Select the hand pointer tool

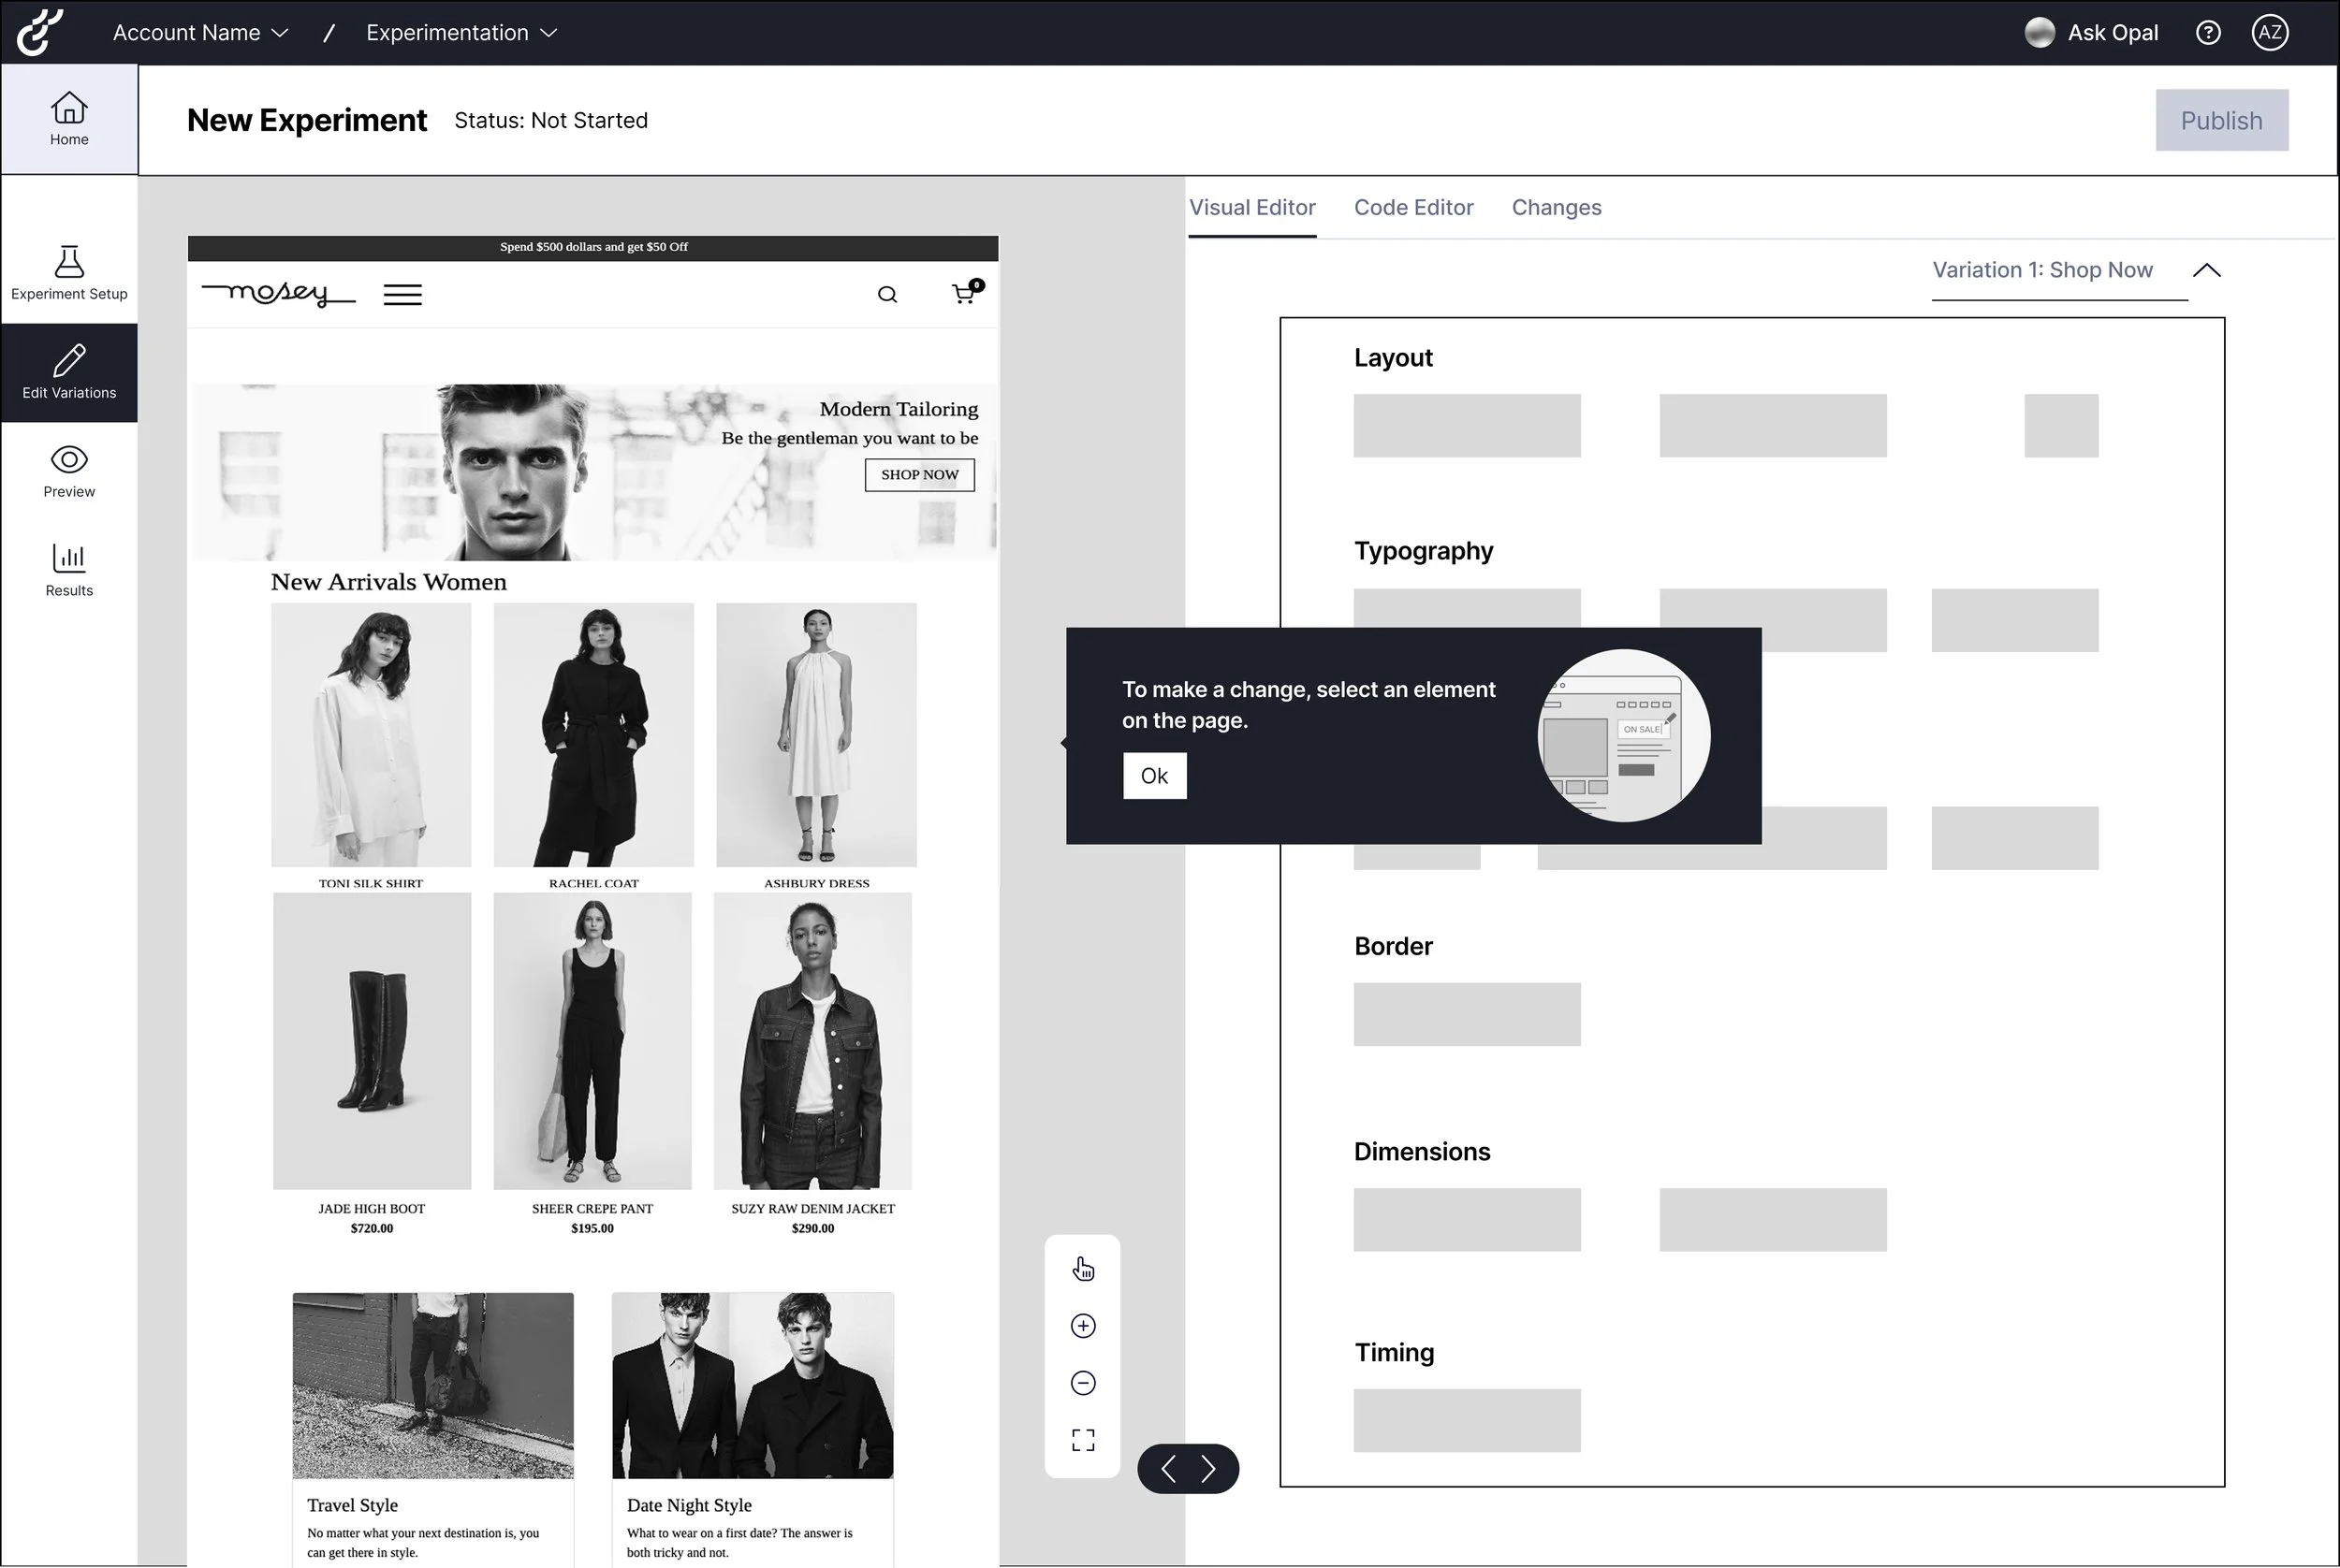1082,1269
